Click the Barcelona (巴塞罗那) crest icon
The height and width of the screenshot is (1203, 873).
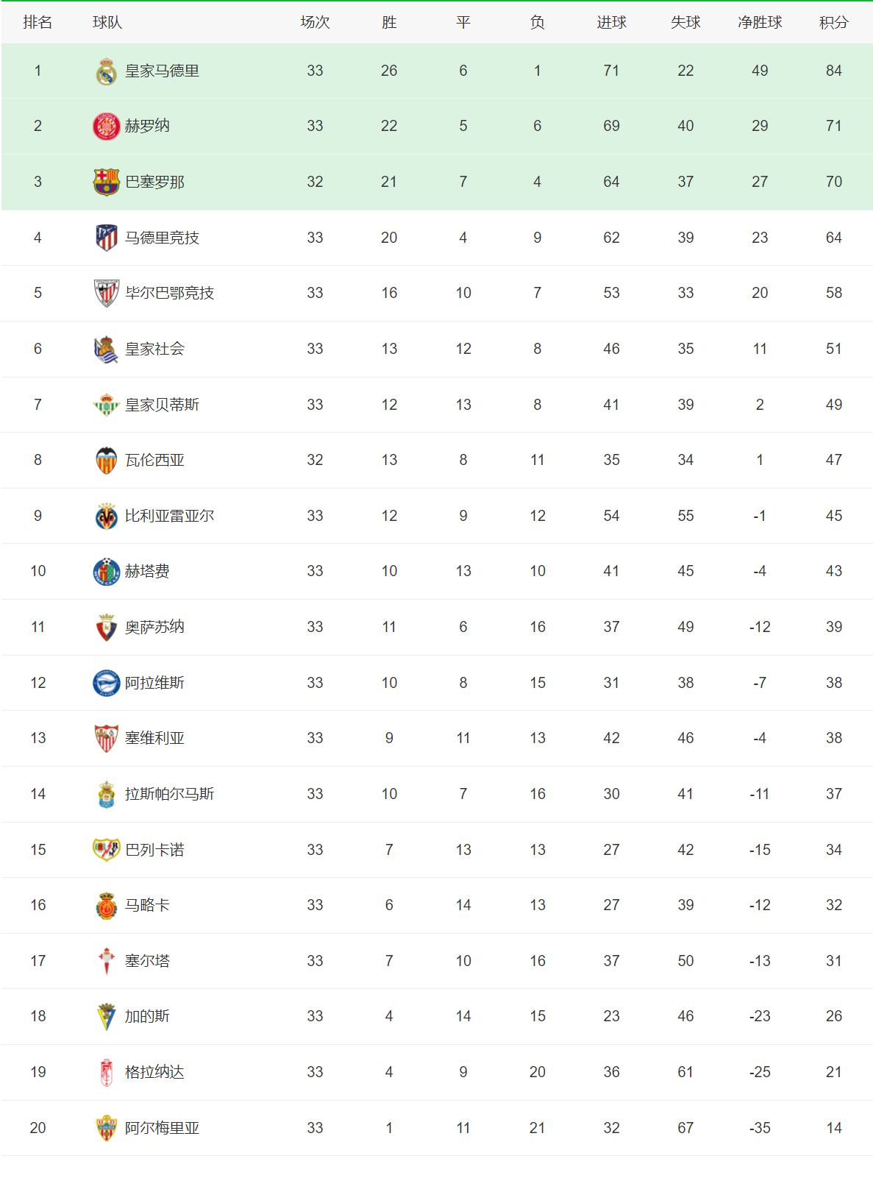click(107, 182)
